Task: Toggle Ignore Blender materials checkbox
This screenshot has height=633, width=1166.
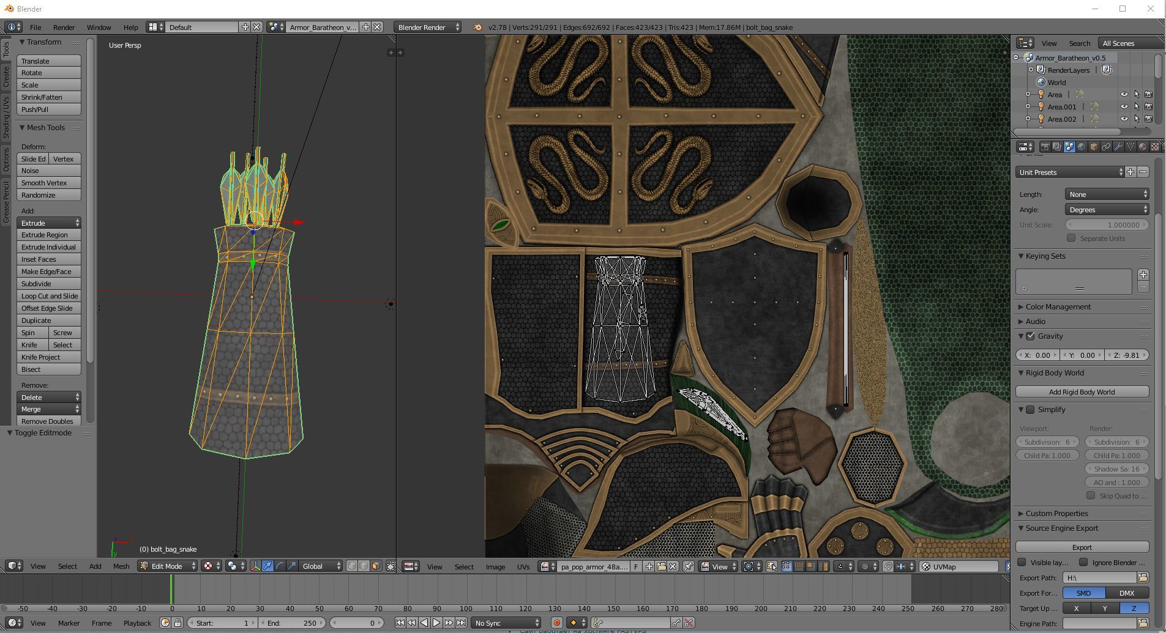Action: [x=1083, y=562]
